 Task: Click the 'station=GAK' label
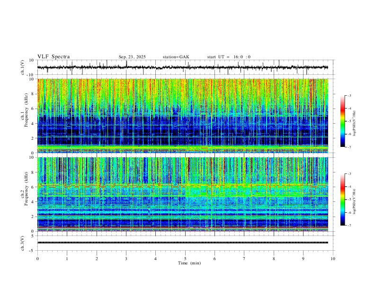pos(176,57)
